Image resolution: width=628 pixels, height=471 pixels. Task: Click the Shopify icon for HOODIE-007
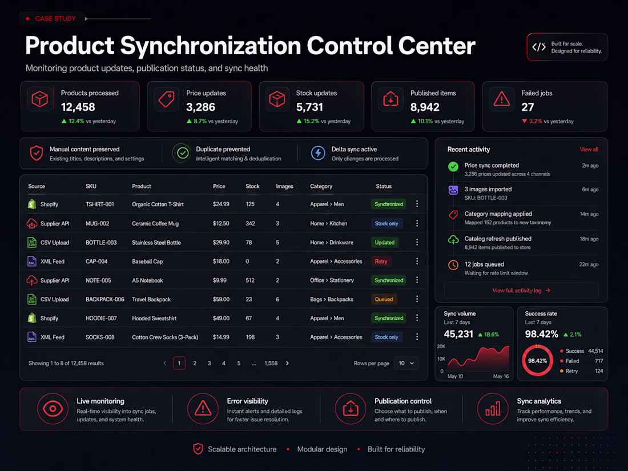(x=32, y=318)
